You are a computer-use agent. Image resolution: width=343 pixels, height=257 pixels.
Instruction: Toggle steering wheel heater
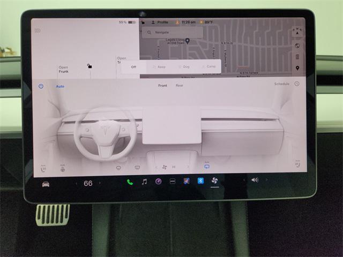(x=63, y=168)
